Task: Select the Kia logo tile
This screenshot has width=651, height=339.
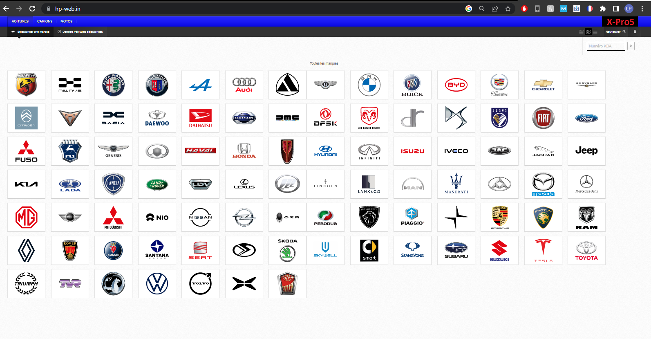Action: [x=26, y=184]
